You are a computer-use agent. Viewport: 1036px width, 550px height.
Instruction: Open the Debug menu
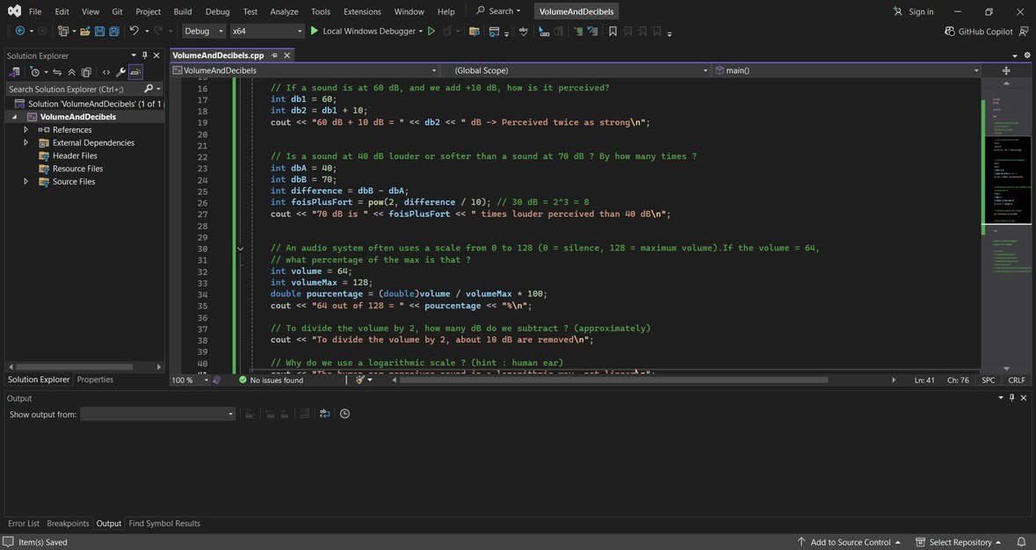click(217, 11)
